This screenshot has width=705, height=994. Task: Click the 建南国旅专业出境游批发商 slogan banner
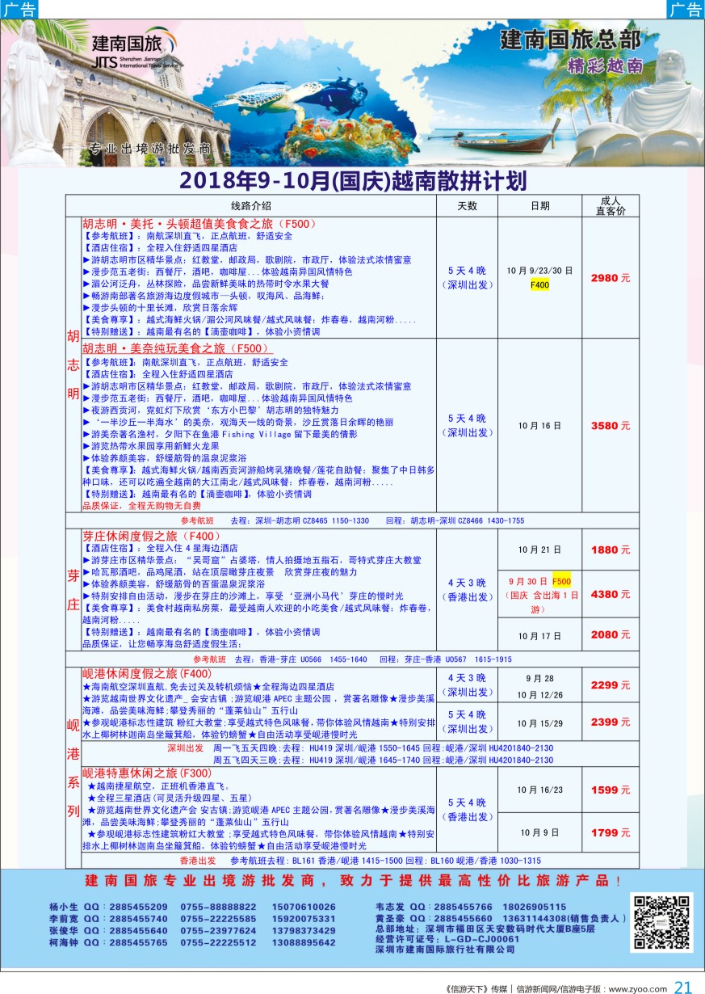pos(353,880)
